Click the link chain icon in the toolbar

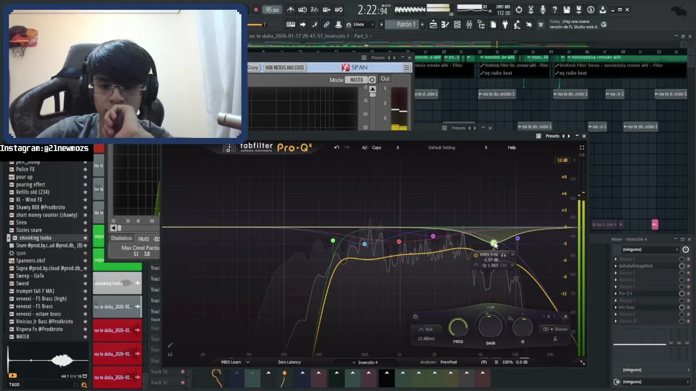326,24
